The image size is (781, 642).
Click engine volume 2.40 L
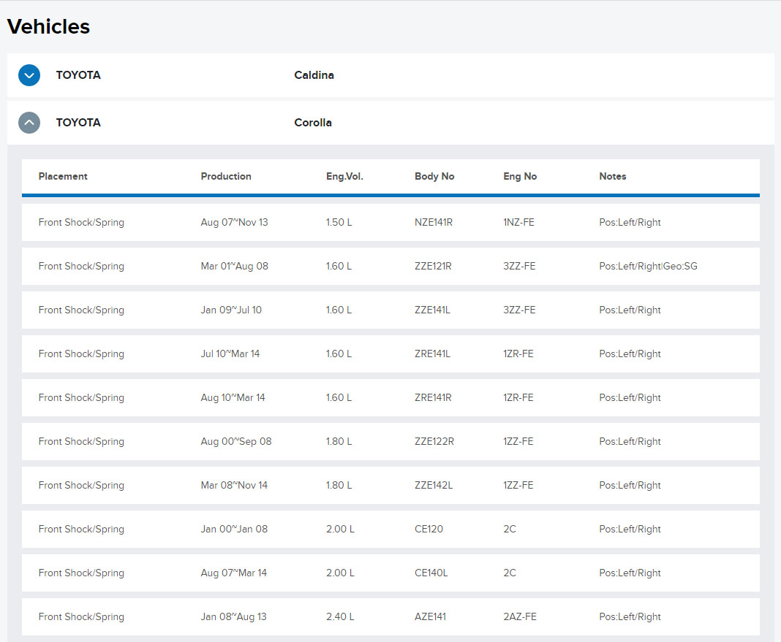click(x=340, y=616)
